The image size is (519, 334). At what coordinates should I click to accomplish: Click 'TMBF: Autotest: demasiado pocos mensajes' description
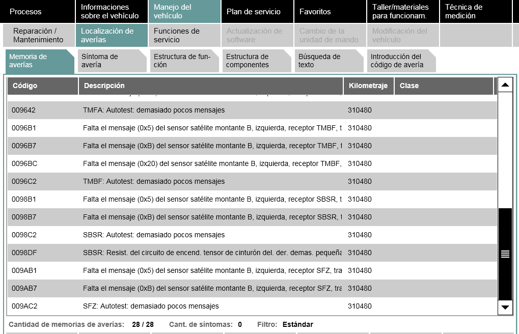tap(154, 181)
